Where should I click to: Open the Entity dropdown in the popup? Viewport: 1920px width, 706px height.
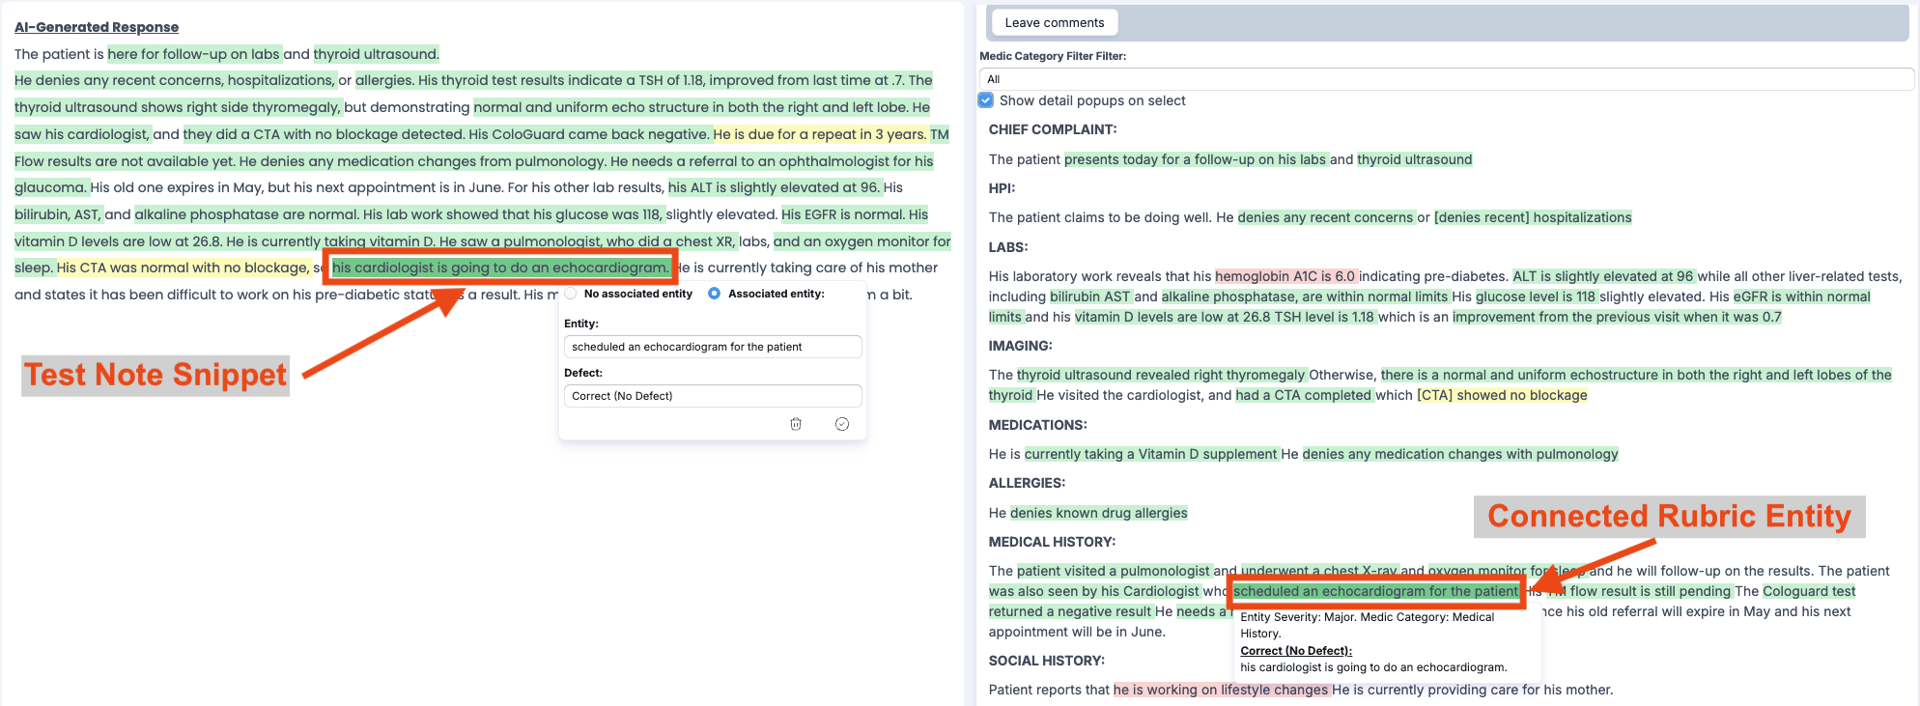pos(712,347)
